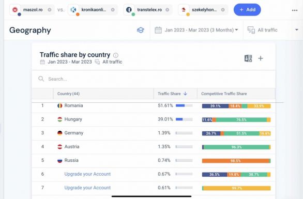Screen dimensions: 303x199
Task: Select the Hungary row label
Action: point(73,119)
